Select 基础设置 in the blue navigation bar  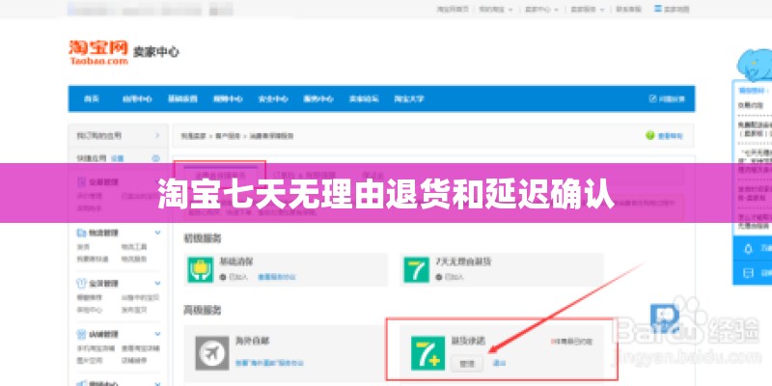point(182,98)
